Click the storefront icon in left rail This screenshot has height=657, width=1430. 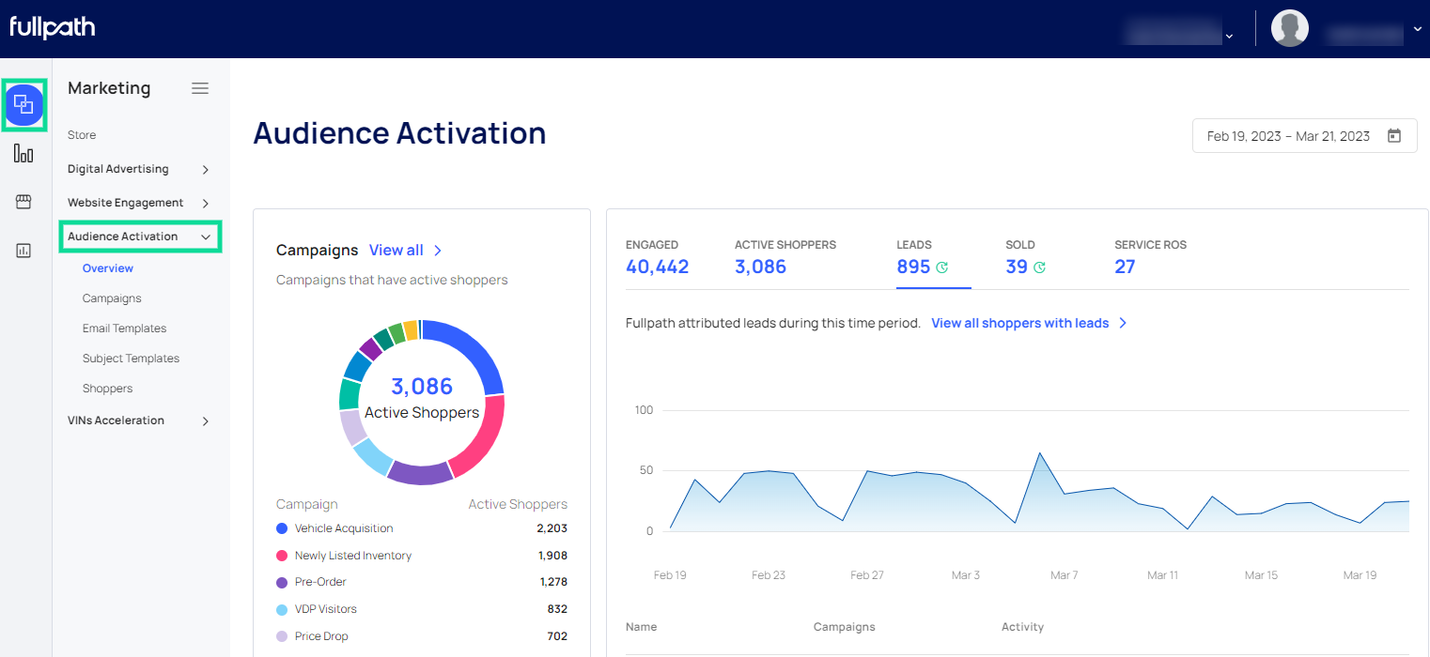coord(23,202)
